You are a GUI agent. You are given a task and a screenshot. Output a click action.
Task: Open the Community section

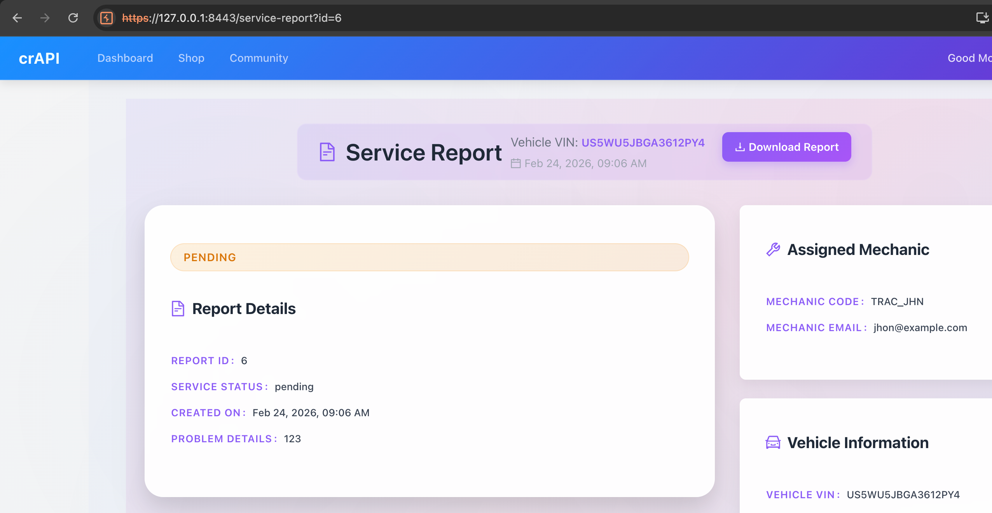(x=259, y=58)
